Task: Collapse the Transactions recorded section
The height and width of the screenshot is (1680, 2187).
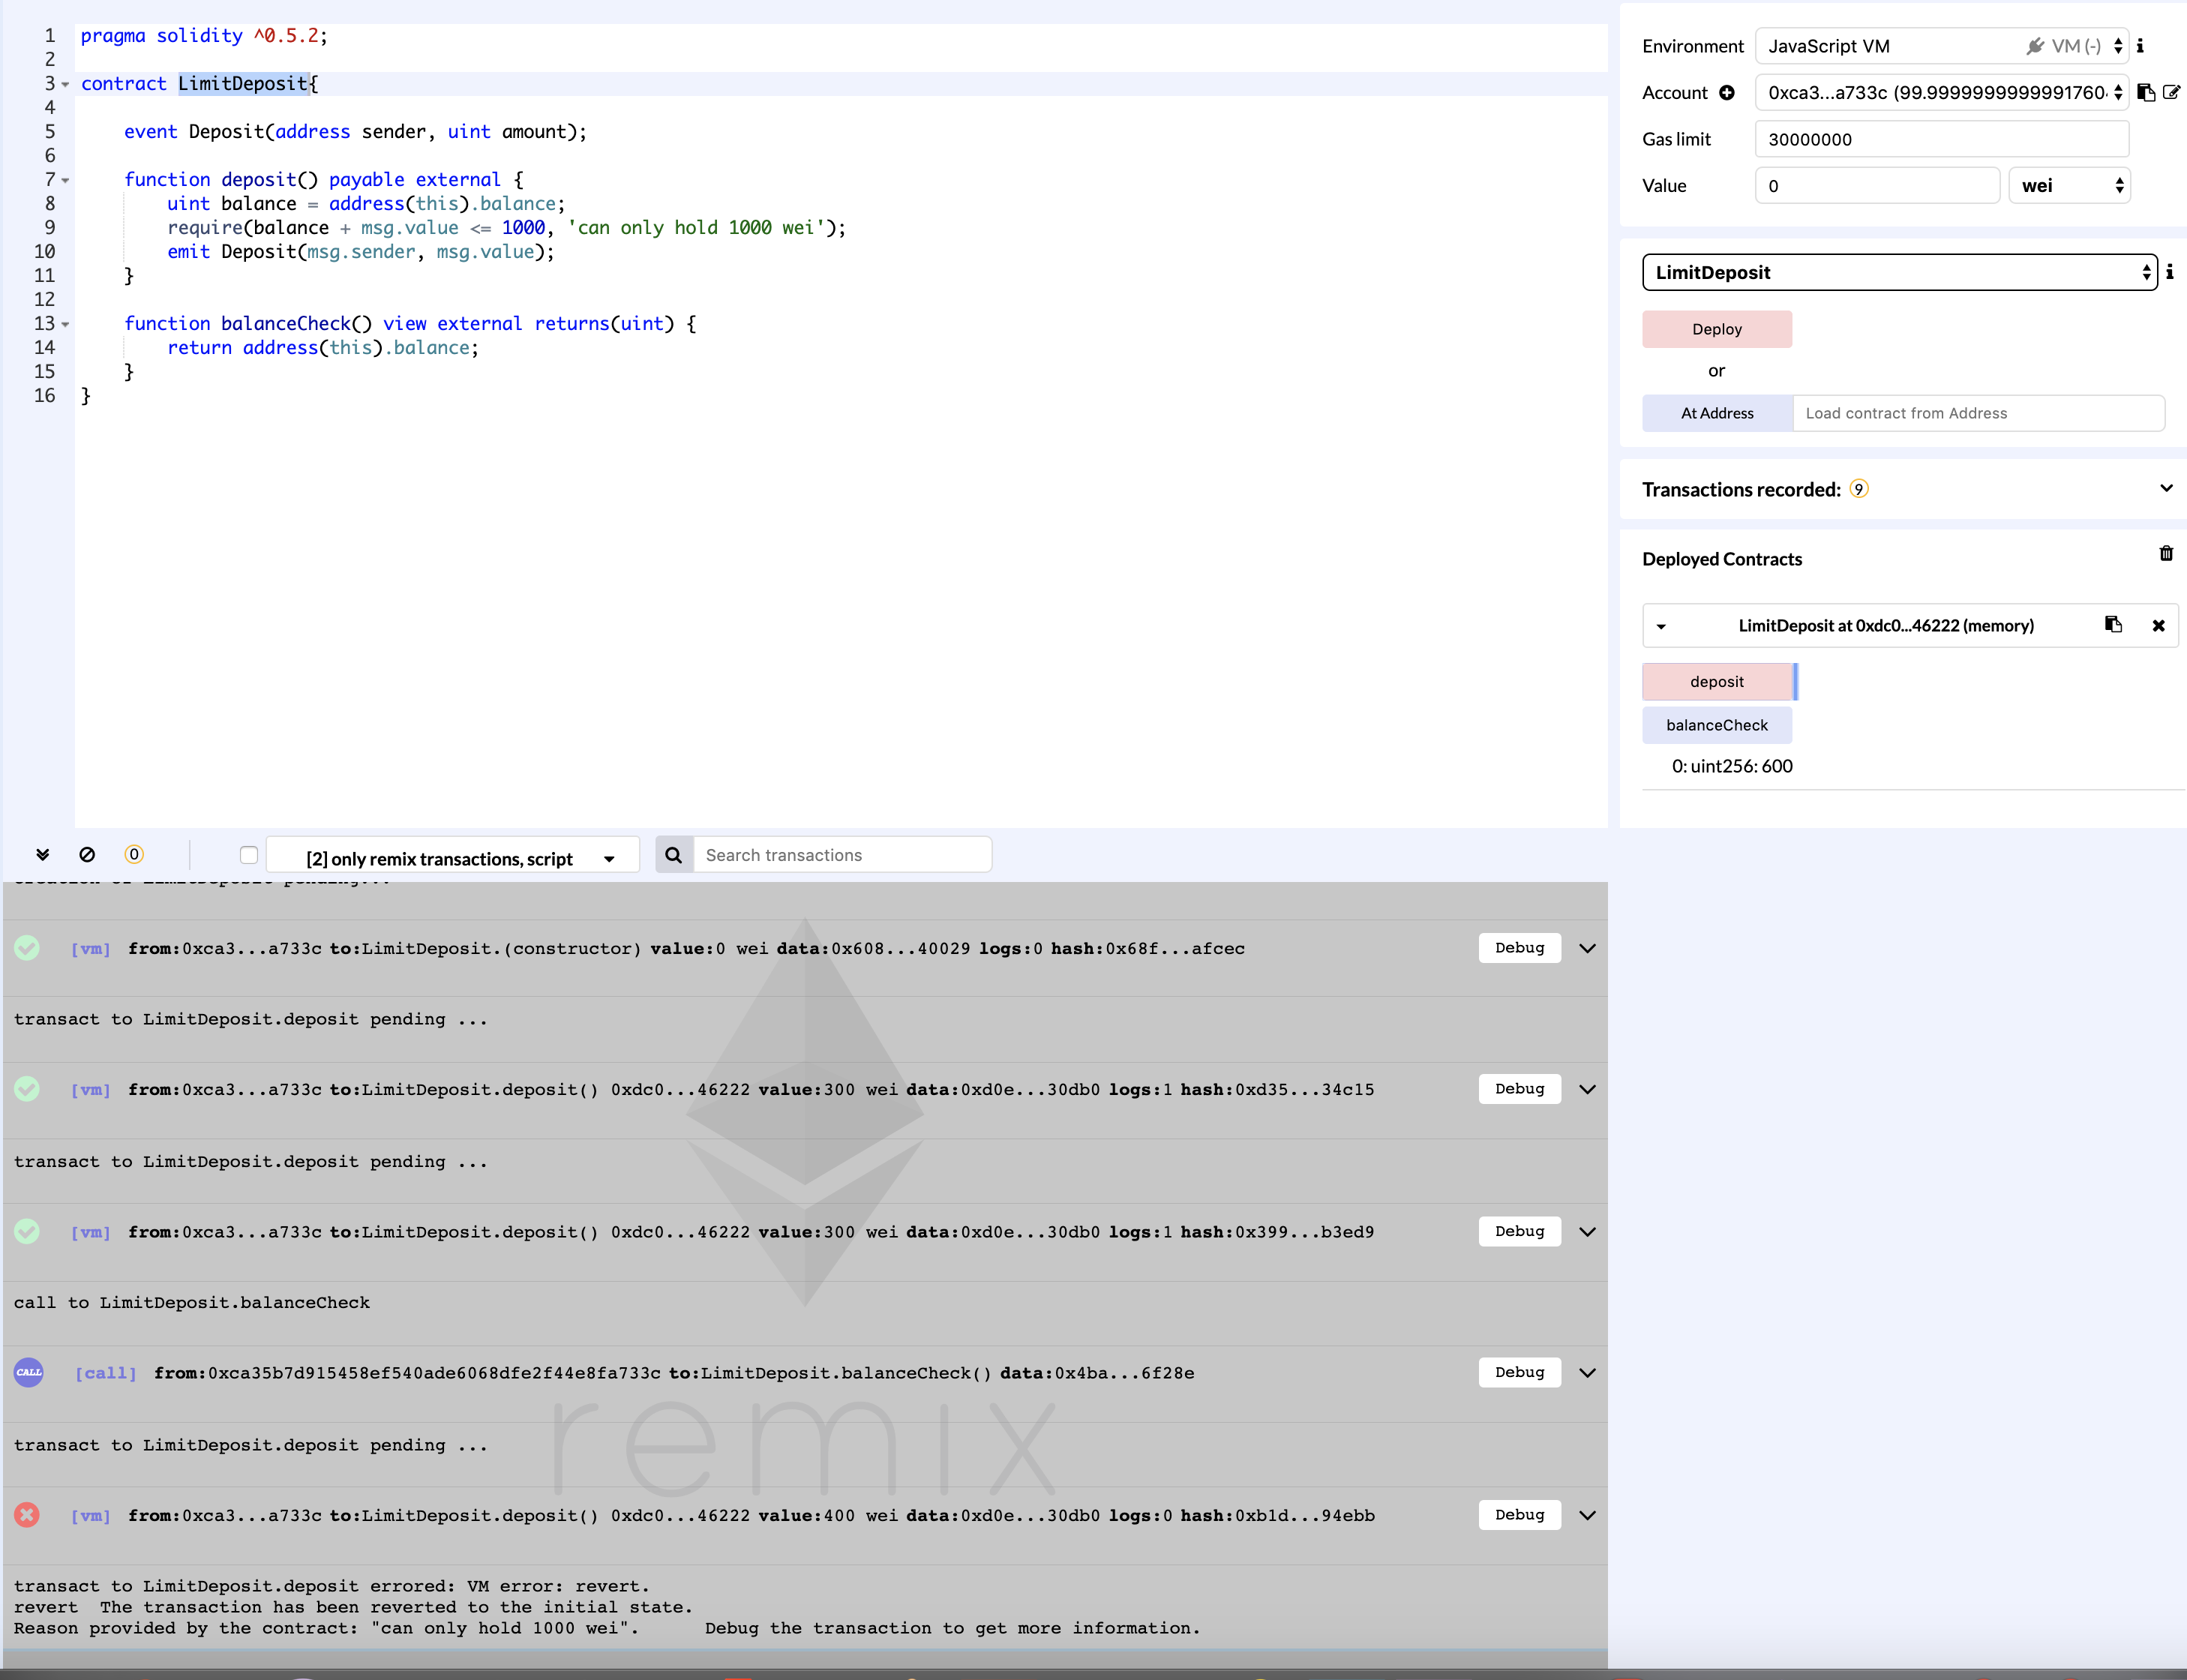Action: pyautogui.click(x=2166, y=488)
